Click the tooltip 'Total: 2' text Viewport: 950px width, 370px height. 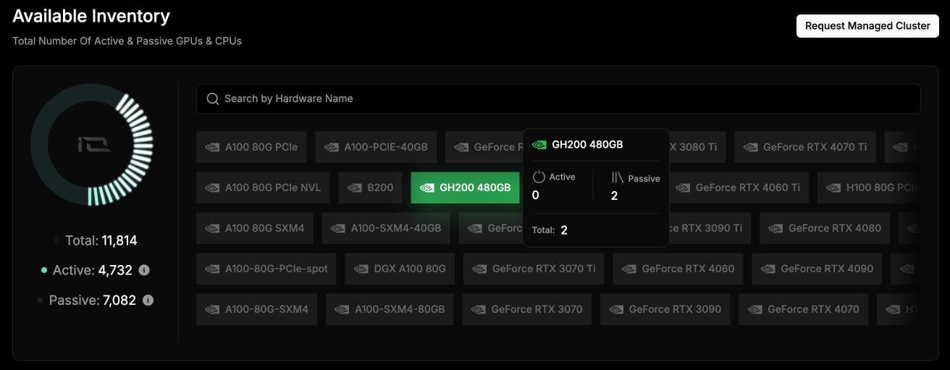pyautogui.click(x=550, y=230)
